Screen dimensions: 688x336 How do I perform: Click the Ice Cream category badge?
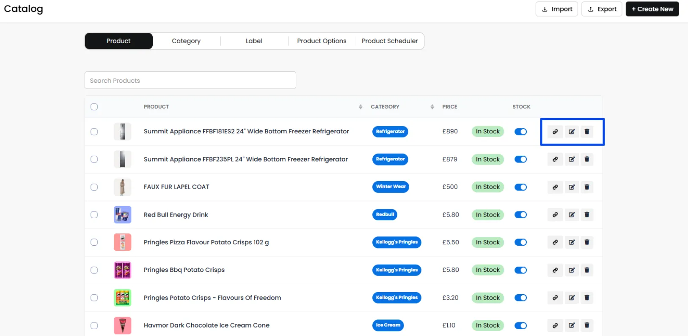click(388, 325)
